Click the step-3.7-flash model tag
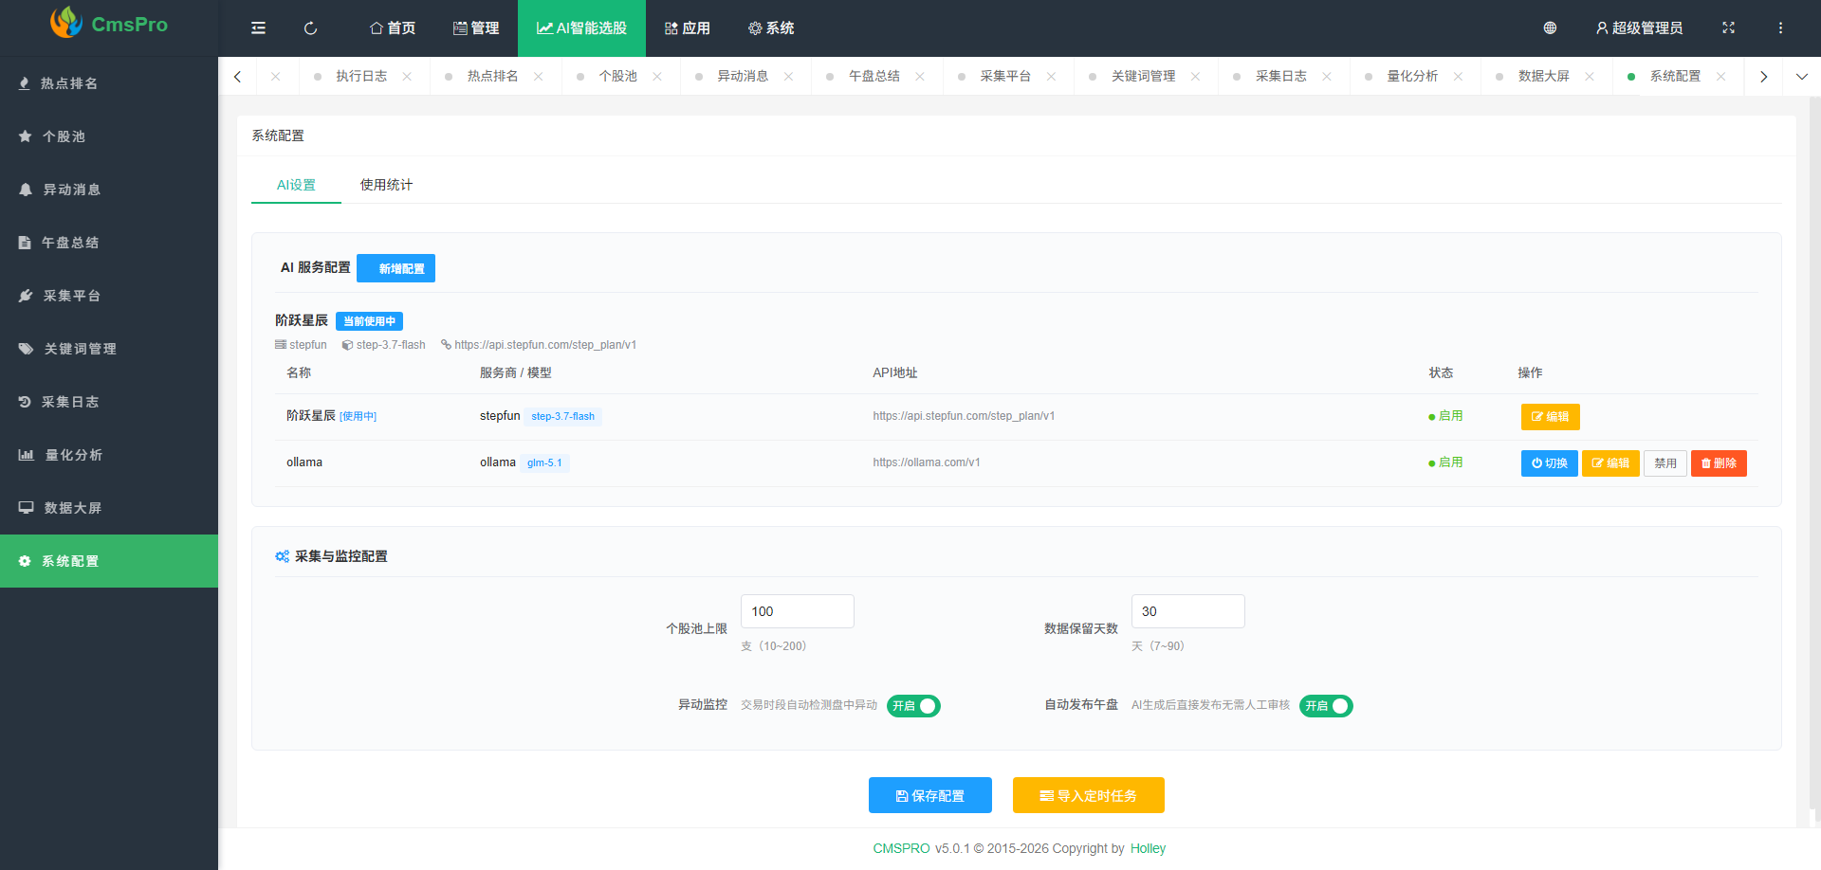Image resolution: width=1821 pixels, height=870 pixels. pyautogui.click(x=563, y=417)
